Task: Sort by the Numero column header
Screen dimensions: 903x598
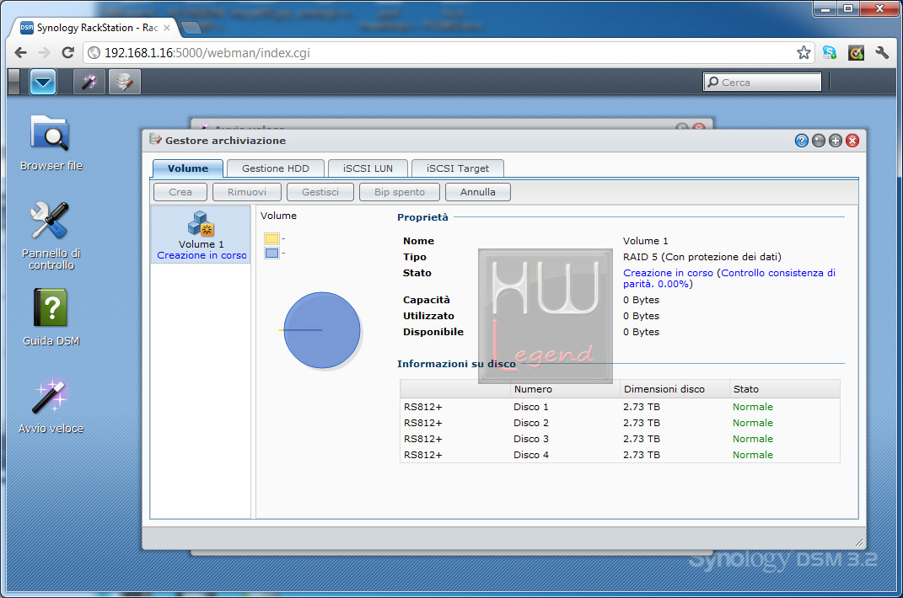Action: pos(565,389)
